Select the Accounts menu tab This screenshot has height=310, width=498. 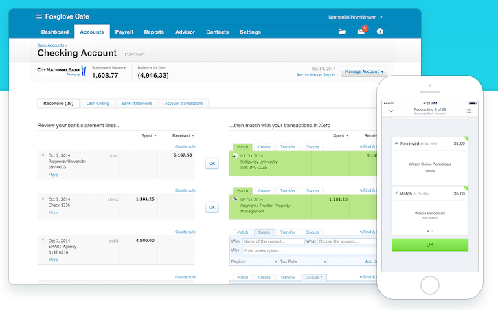92,32
